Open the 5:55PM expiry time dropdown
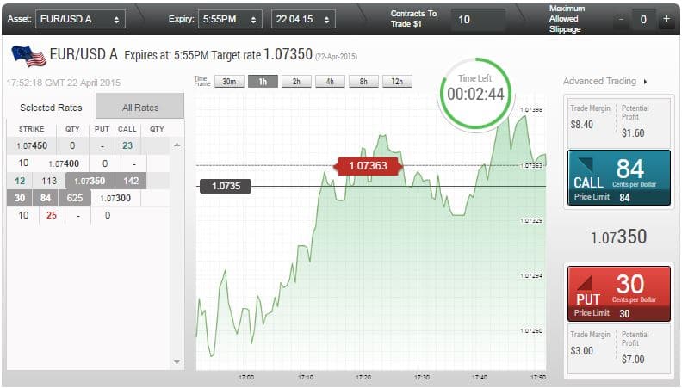Screen dimensions: 682x388 [x=229, y=18]
